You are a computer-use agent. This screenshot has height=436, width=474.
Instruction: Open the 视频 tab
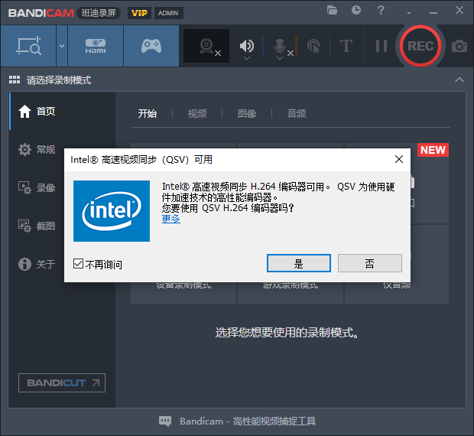pos(197,113)
